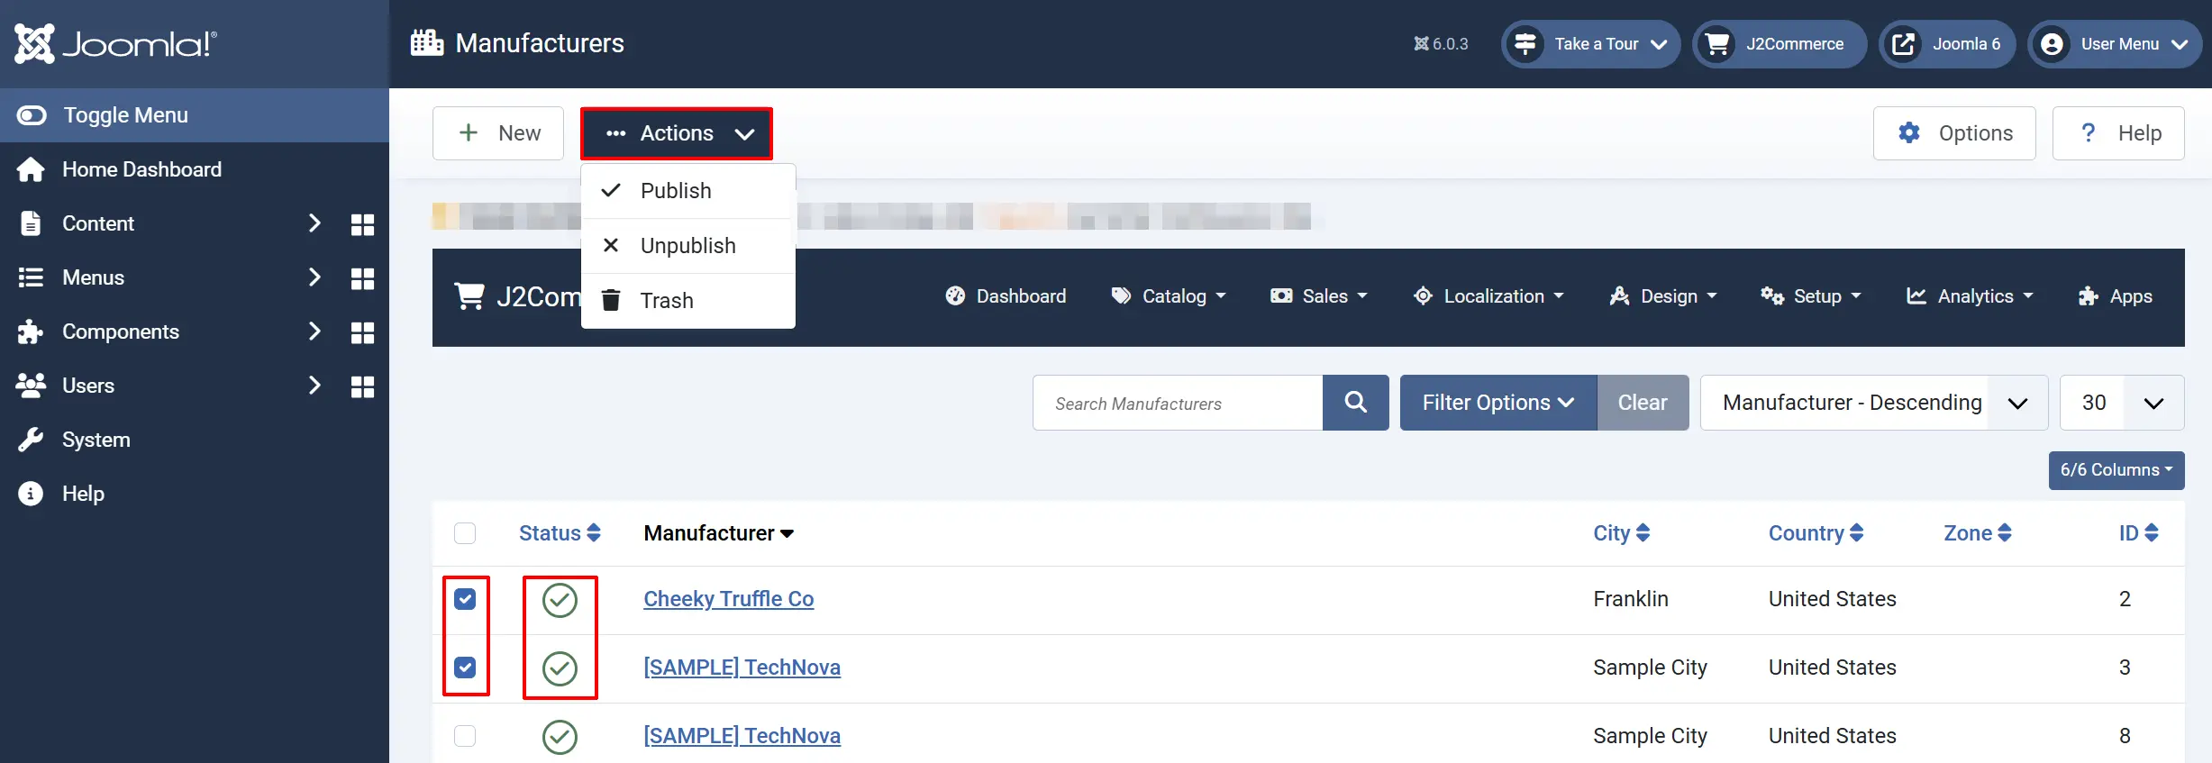
Task: Open the Catalog dropdown menu
Action: point(1169,296)
